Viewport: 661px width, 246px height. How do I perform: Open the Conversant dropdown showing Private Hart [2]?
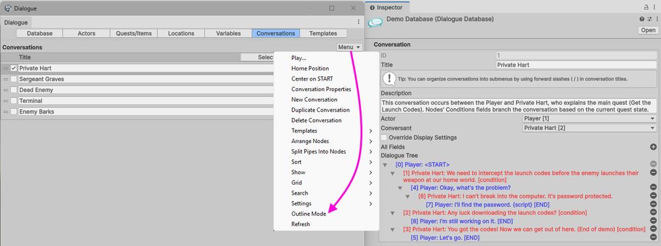590,128
